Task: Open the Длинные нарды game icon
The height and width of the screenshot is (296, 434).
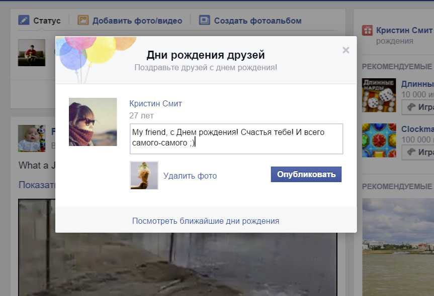Action: (379, 95)
